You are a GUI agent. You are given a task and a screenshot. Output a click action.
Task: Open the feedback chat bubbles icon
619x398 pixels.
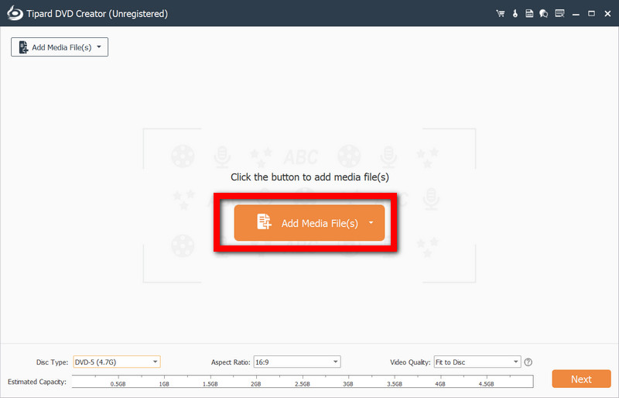[x=544, y=13]
